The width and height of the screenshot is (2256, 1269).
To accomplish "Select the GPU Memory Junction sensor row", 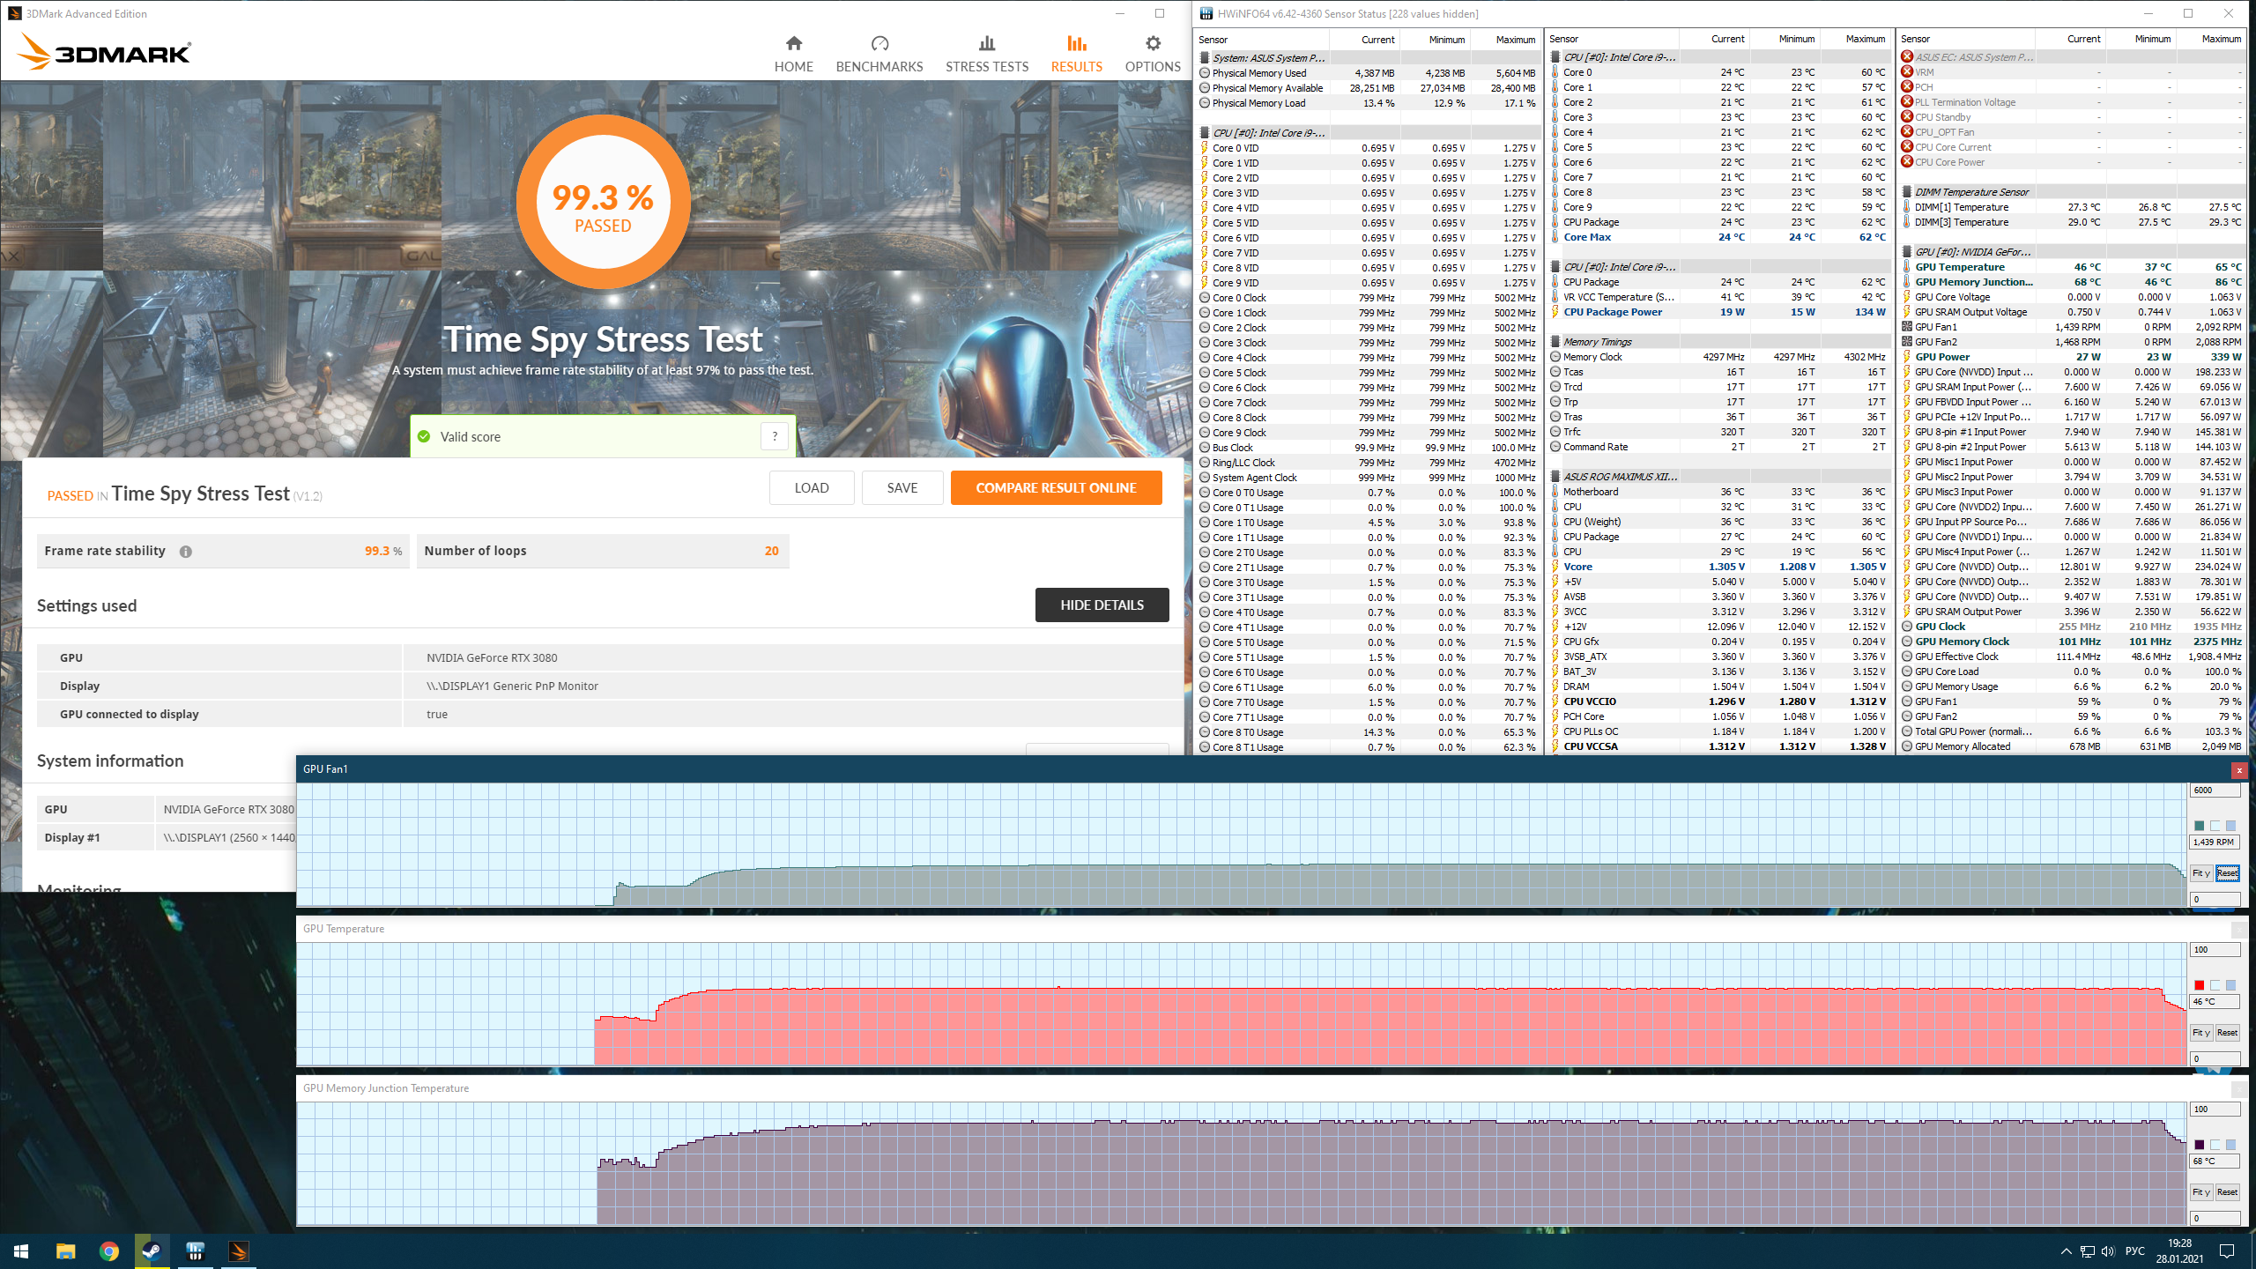I will tap(2071, 282).
